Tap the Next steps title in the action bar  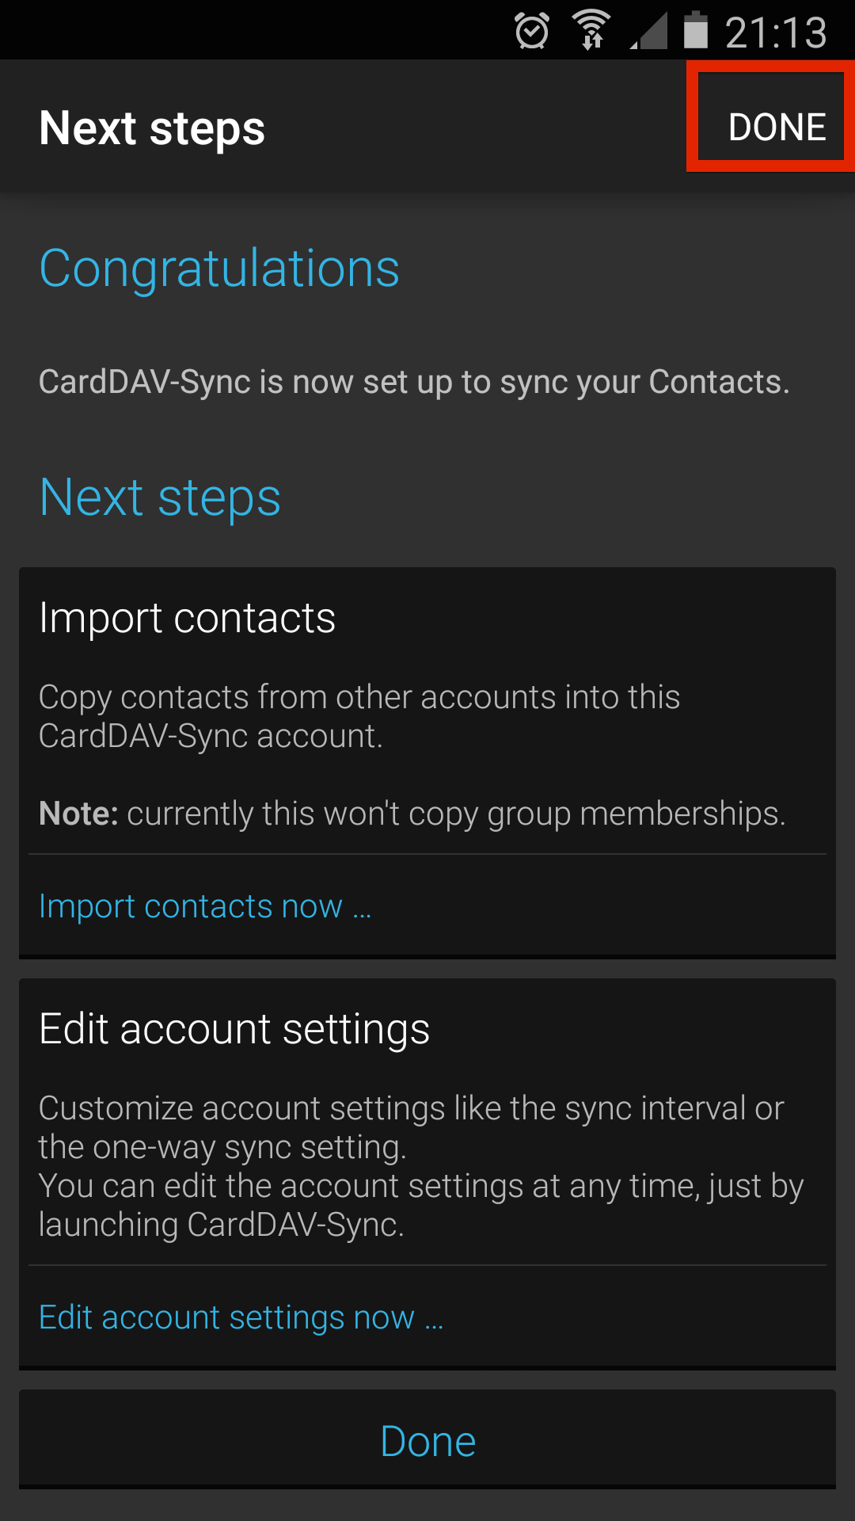152,128
